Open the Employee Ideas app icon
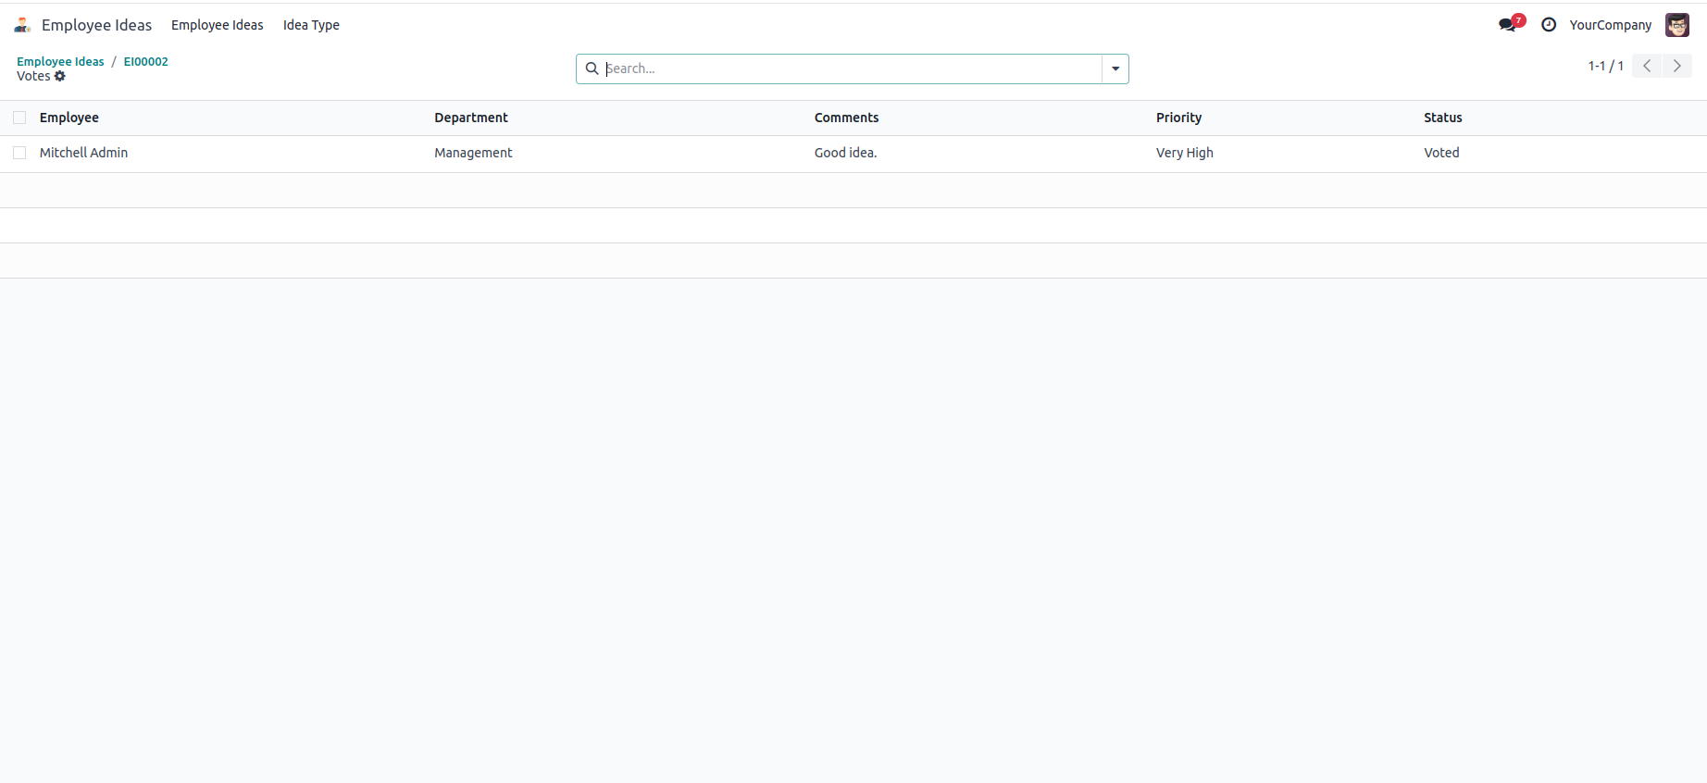This screenshot has width=1707, height=783. point(22,25)
